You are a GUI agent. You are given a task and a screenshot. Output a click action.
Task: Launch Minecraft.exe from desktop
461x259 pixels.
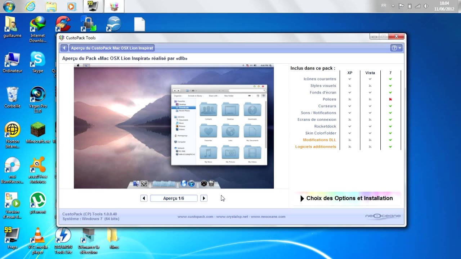[38, 133]
